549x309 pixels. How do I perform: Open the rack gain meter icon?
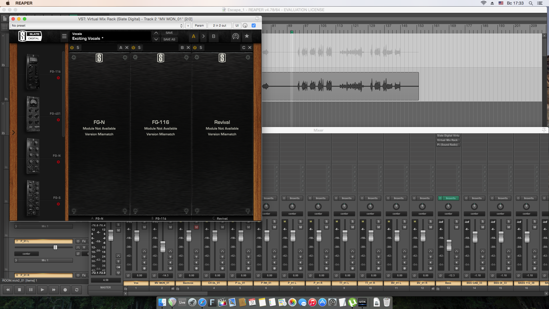coord(235,36)
